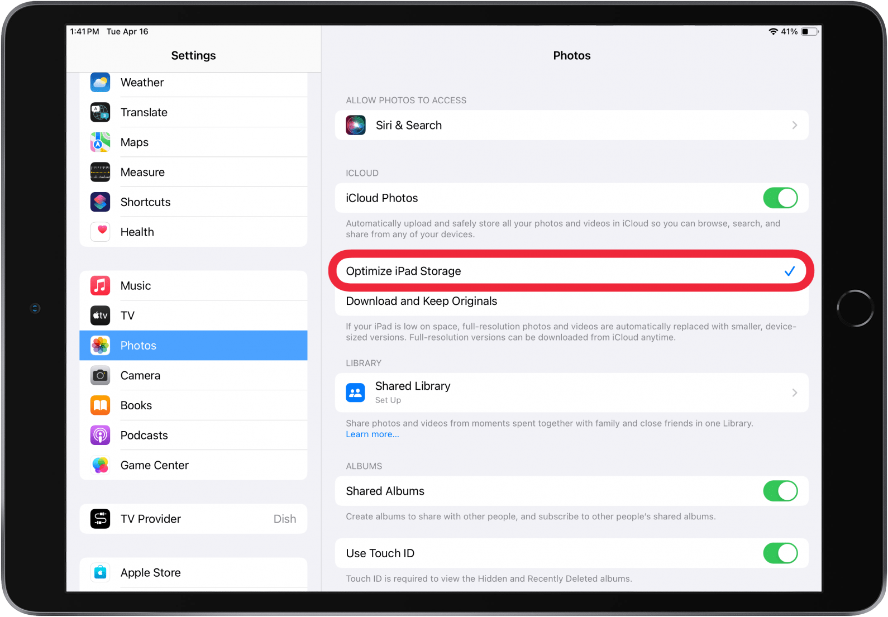Tap the Dish provider value
This screenshot has width=888, height=617.
point(285,519)
